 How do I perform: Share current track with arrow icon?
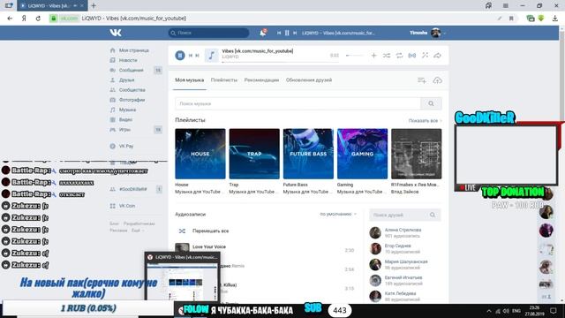[438, 55]
